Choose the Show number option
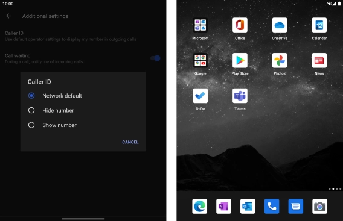 (x=53, y=125)
